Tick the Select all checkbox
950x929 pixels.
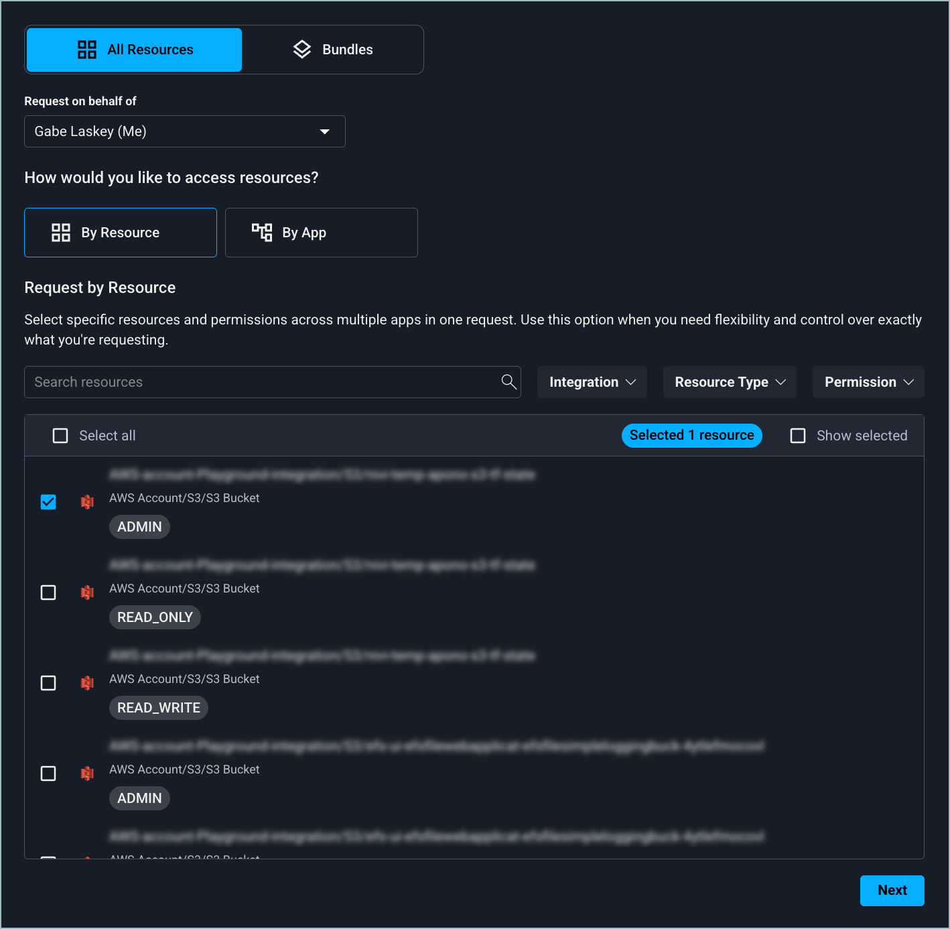tap(60, 436)
